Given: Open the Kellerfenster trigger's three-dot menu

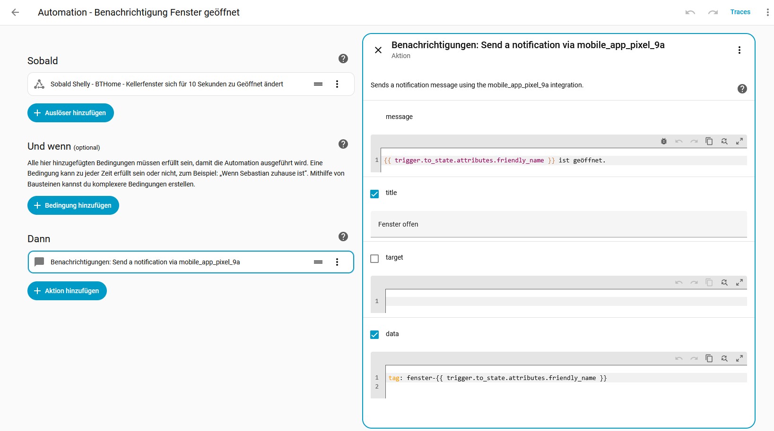Looking at the screenshot, I should (337, 84).
